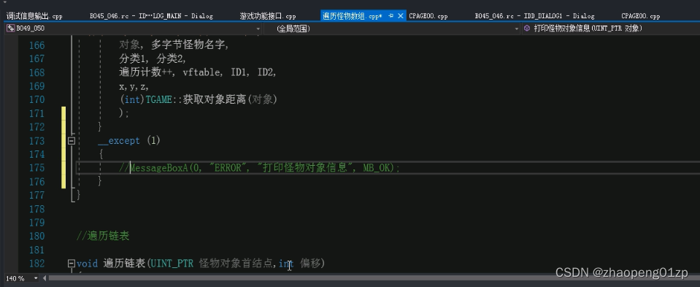Click line number 178
Viewport: 700px width, 287px height.
tap(36, 209)
